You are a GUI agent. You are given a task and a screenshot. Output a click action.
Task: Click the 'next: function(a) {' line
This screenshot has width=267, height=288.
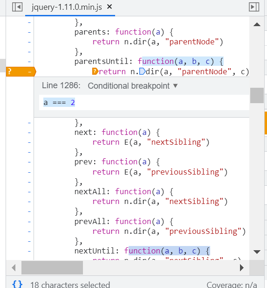coord(117,133)
